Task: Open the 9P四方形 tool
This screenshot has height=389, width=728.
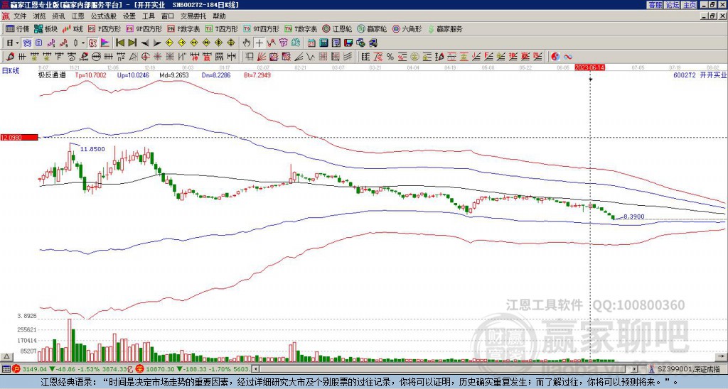Action: [x=144, y=28]
